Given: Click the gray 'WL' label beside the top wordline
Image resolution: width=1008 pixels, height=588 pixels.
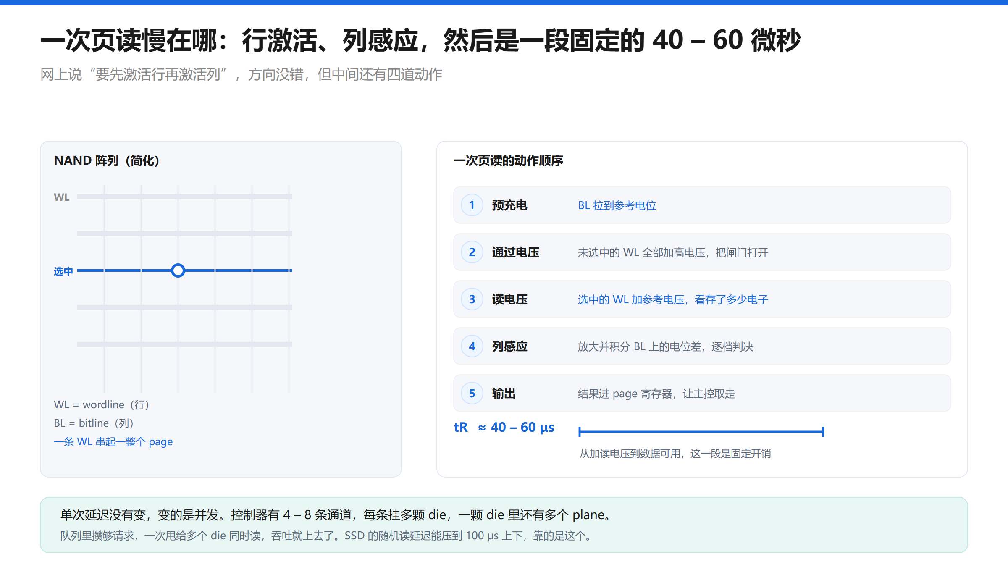Looking at the screenshot, I should pos(62,197).
